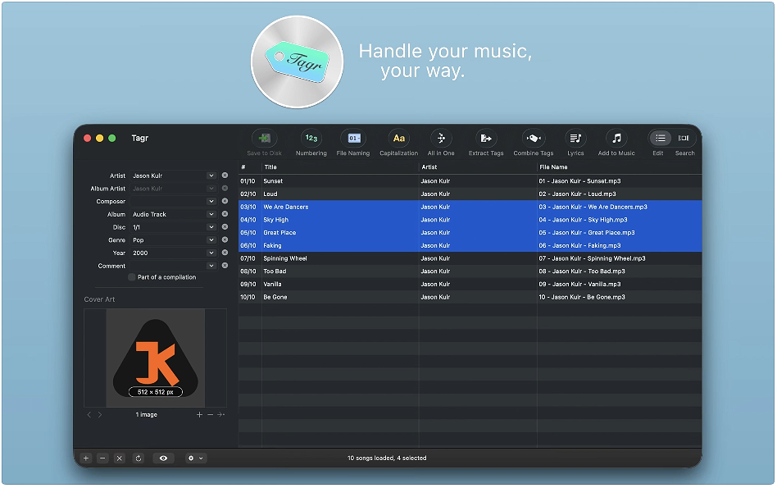
Task: Add a cover art image
Action: pos(199,415)
